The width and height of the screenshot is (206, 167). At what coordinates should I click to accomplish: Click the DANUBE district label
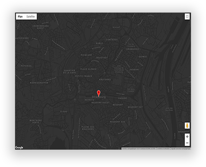pos(123,98)
